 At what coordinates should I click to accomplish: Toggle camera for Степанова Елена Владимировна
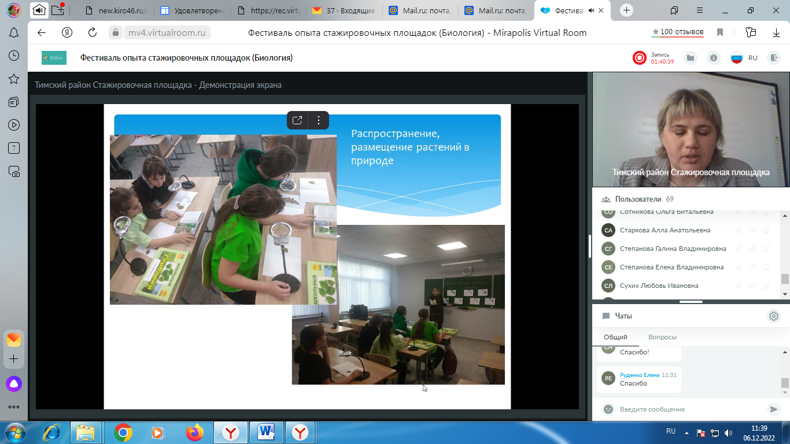point(752,267)
